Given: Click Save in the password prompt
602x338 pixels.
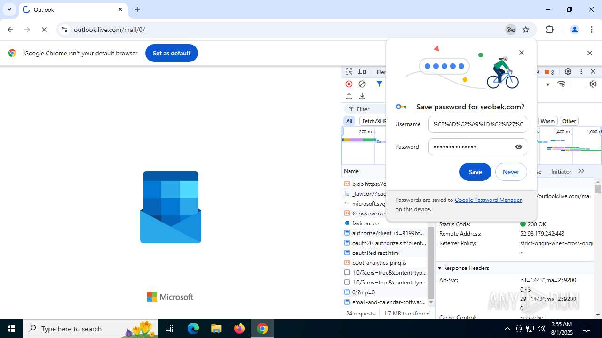Looking at the screenshot, I should pyautogui.click(x=475, y=172).
